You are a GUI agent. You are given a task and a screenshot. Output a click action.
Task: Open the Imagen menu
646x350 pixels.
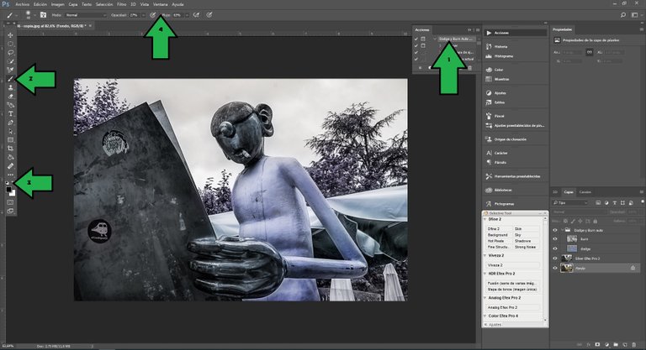[58, 4]
